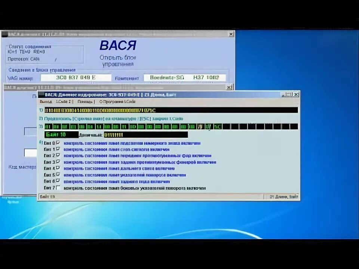Select the yellow highlighted 7f byte cell
The height and width of the screenshot is (269, 359).
tap(200, 127)
